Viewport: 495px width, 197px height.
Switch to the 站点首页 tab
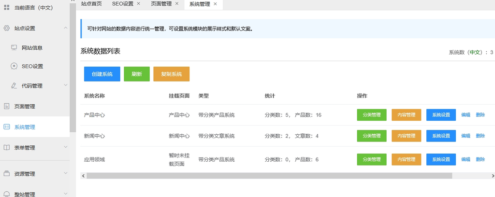[x=91, y=4]
